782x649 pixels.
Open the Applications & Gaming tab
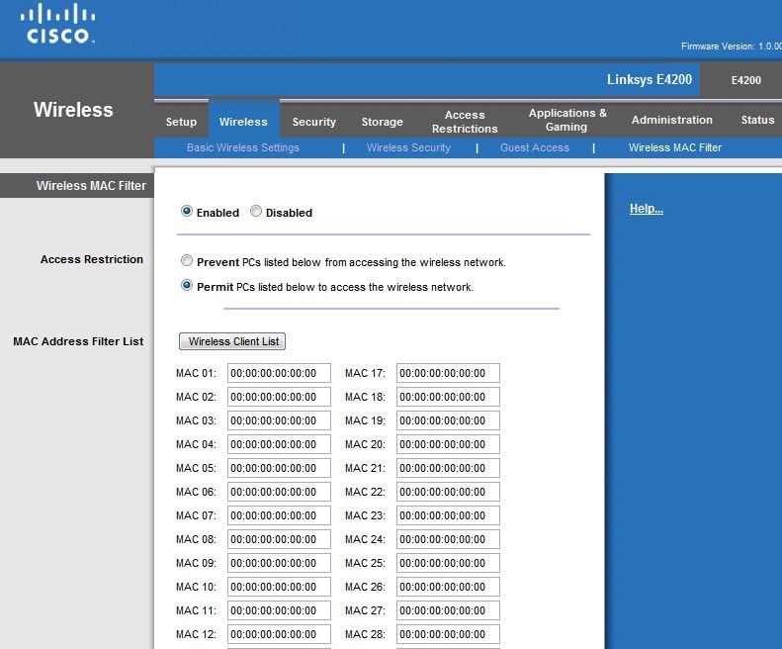pyautogui.click(x=567, y=120)
